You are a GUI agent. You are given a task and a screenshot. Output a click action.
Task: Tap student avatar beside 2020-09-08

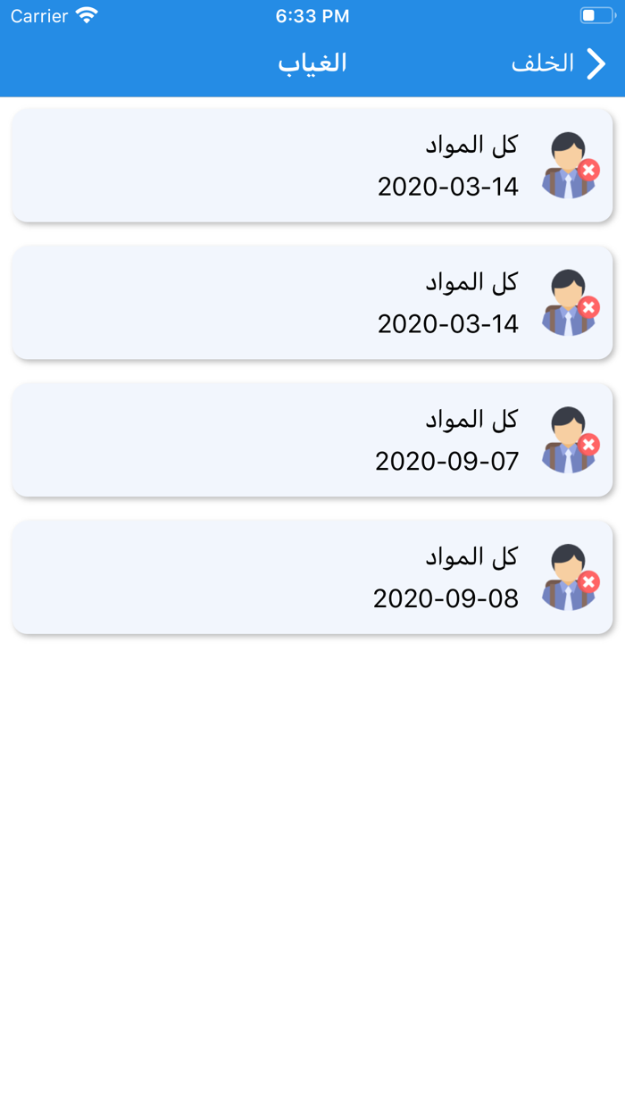(x=568, y=578)
